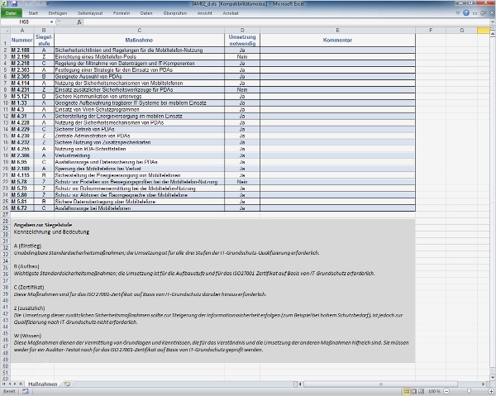Expand the formula bar with the arrow

(x=492, y=21)
